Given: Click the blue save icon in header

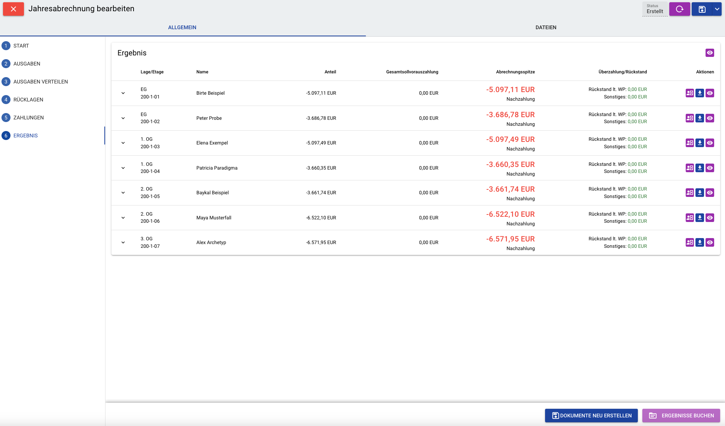Looking at the screenshot, I should (x=702, y=9).
